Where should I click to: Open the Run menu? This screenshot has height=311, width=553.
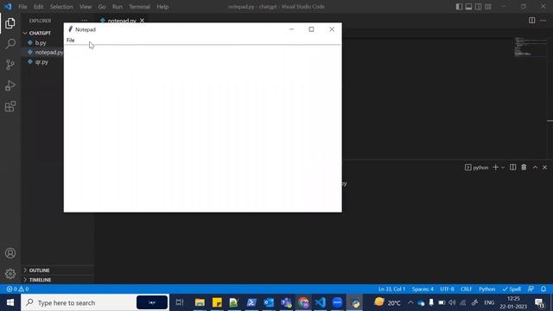click(x=118, y=7)
